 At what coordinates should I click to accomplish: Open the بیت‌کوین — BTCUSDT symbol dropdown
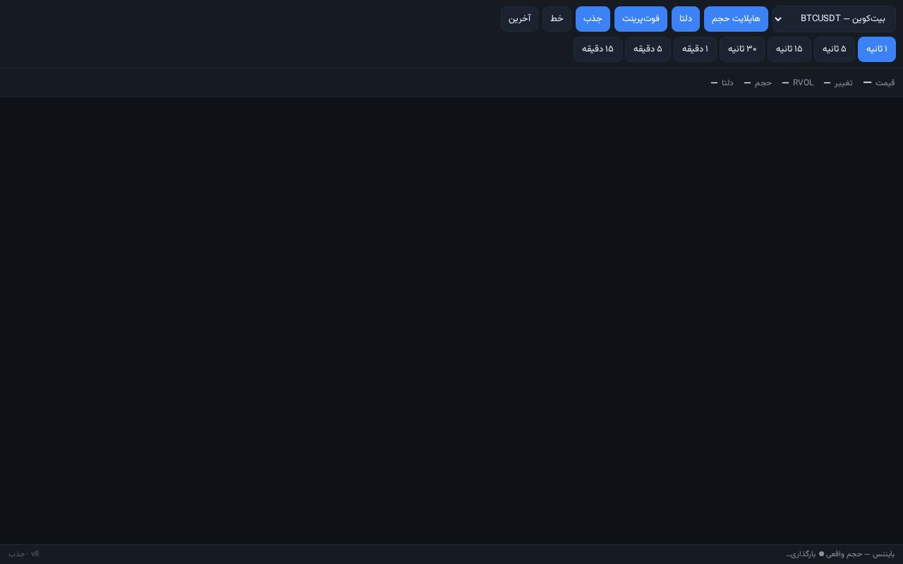834,19
